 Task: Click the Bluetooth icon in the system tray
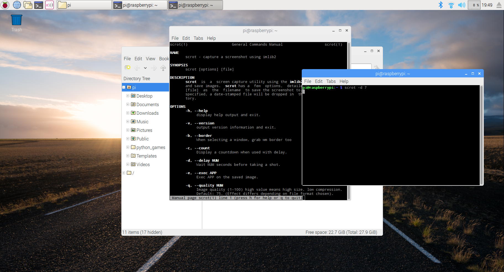click(x=440, y=5)
